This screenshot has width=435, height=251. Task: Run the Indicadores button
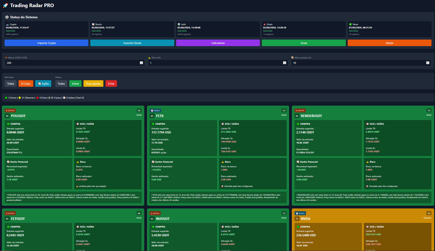(218, 43)
